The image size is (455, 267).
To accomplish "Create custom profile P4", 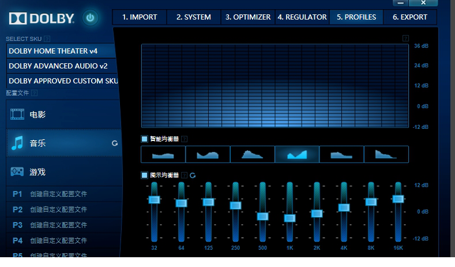I will 64,241.
